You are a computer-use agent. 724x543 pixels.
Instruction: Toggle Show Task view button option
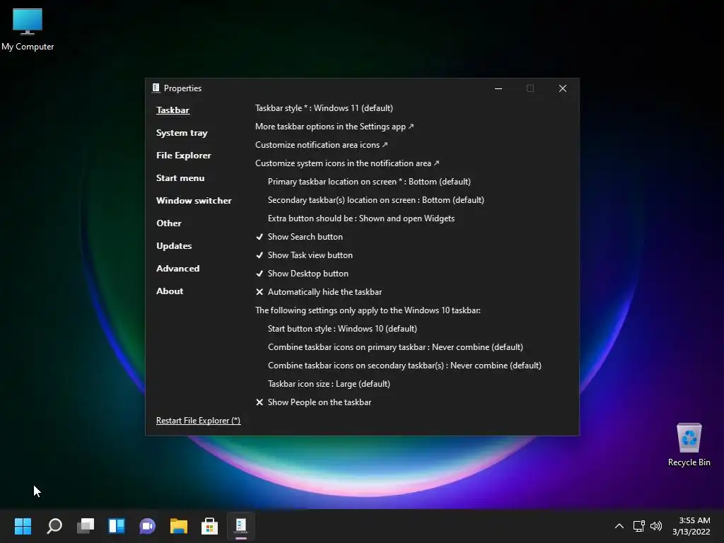[304, 255]
